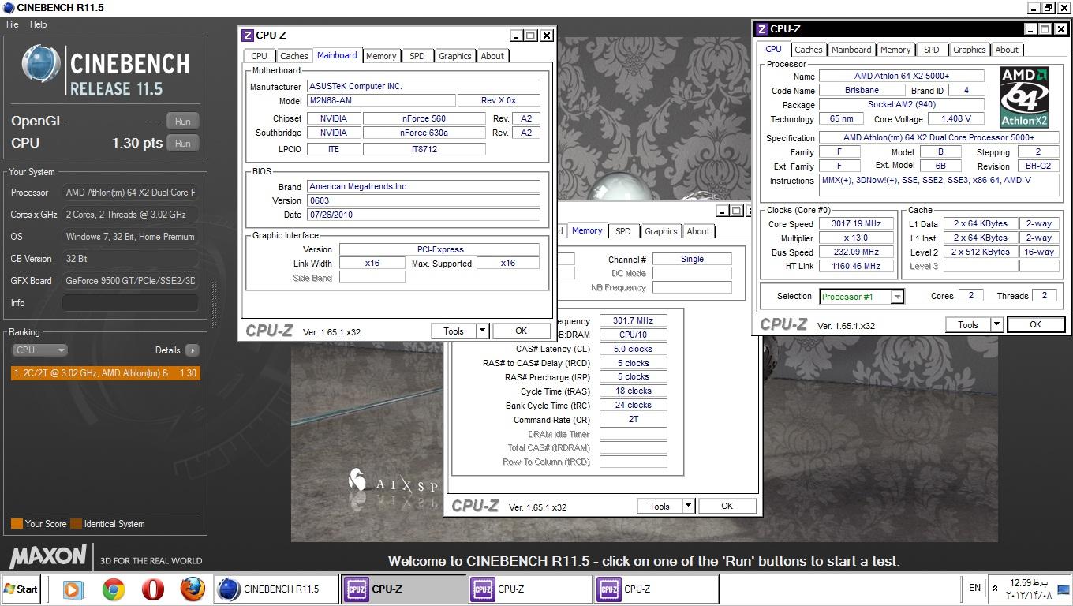
Task: Switch to the second CPU-Z taskbar button
Action: (x=529, y=589)
